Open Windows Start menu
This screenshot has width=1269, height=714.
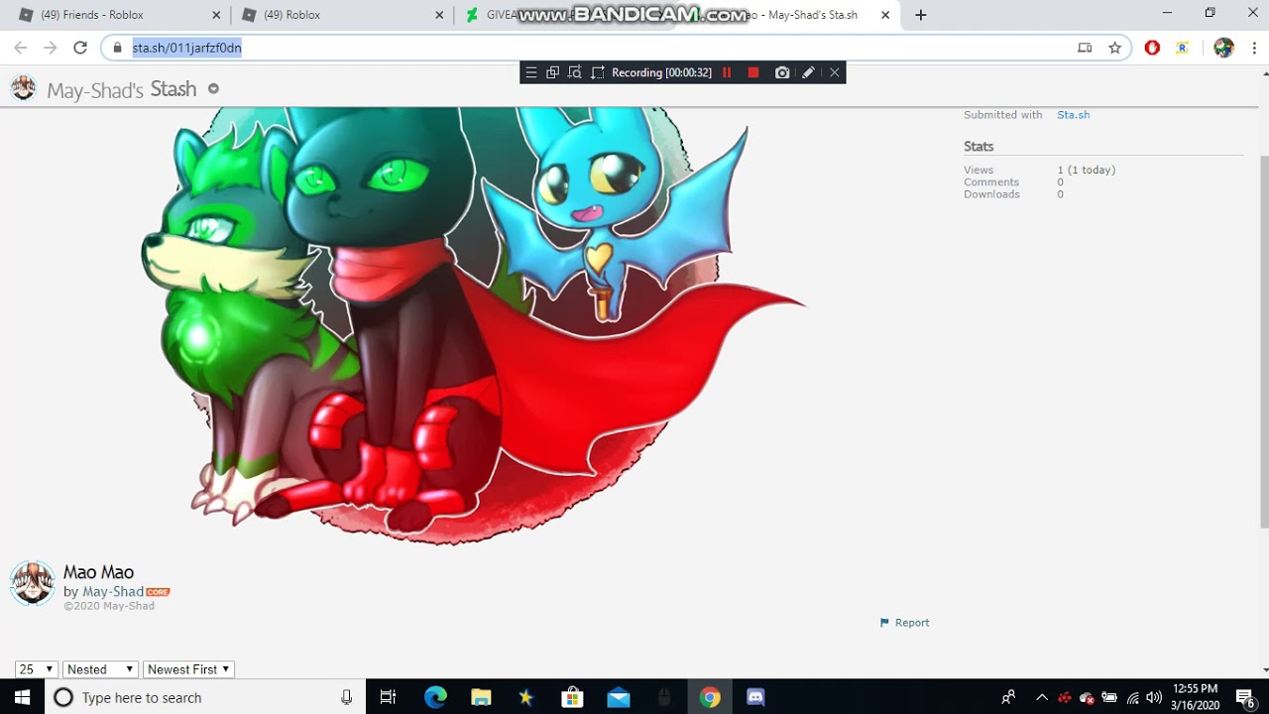22,697
